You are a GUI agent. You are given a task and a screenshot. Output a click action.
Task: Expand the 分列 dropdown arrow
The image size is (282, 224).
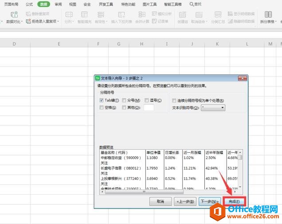(73, 22)
